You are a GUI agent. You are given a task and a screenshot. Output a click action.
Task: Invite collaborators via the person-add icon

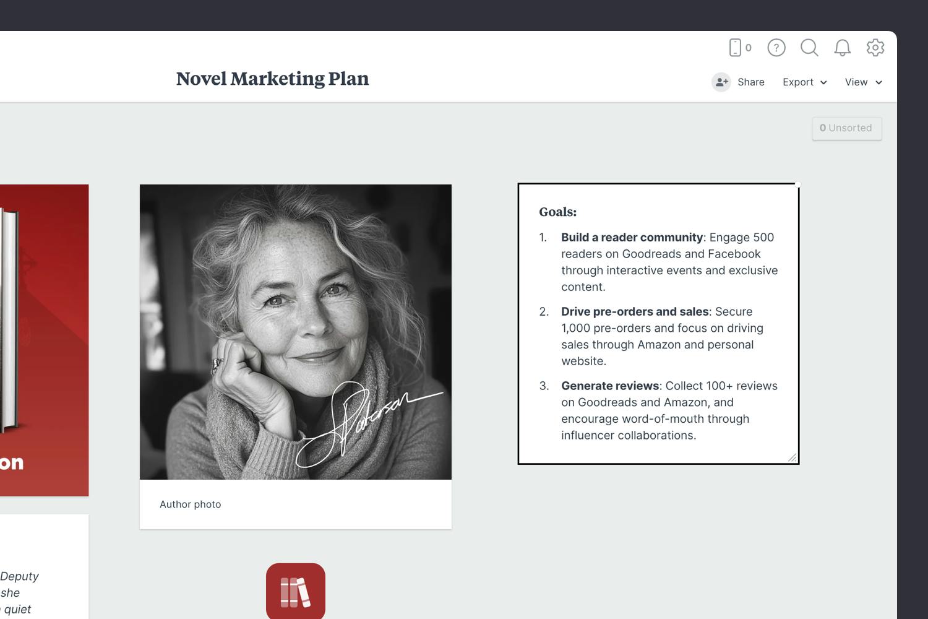[x=721, y=82]
